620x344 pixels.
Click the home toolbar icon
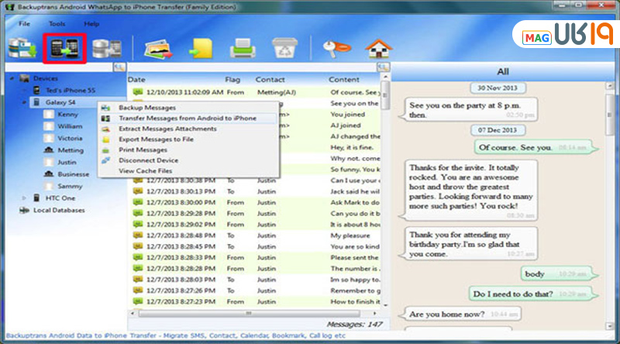tap(378, 48)
